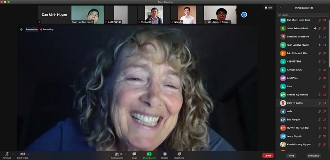Click the red Leave button
Image resolution: width=330 pixels, height=160 pixels.
click(268, 155)
